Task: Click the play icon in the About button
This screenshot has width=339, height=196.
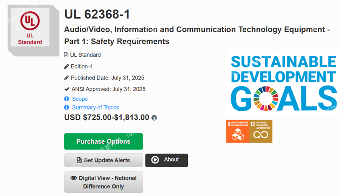Action: pyautogui.click(x=155, y=160)
